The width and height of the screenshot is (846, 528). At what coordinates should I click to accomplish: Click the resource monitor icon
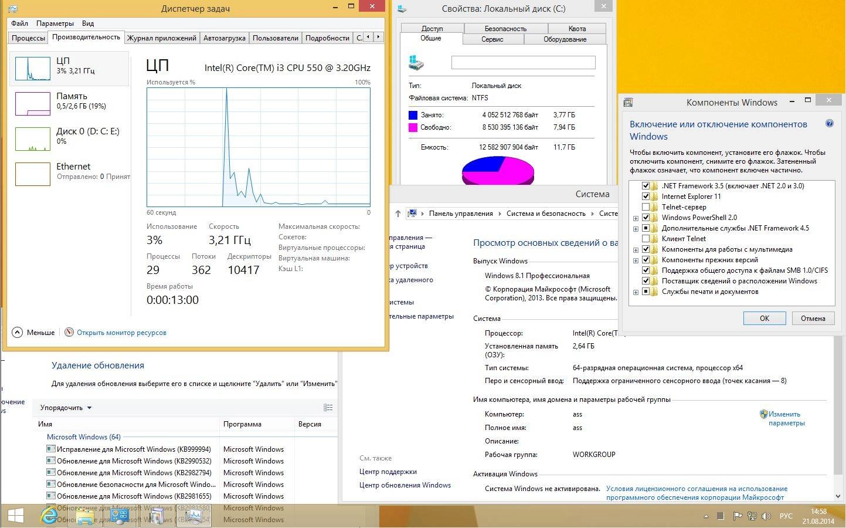coord(69,332)
